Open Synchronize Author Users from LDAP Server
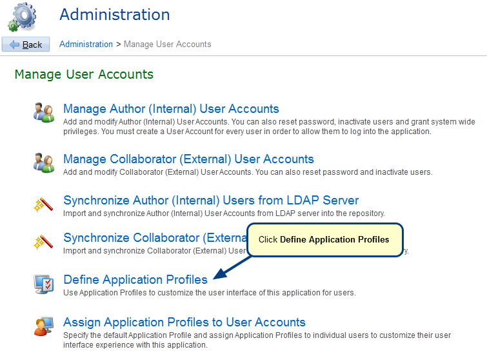This screenshot has width=487, height=356. 211,201
